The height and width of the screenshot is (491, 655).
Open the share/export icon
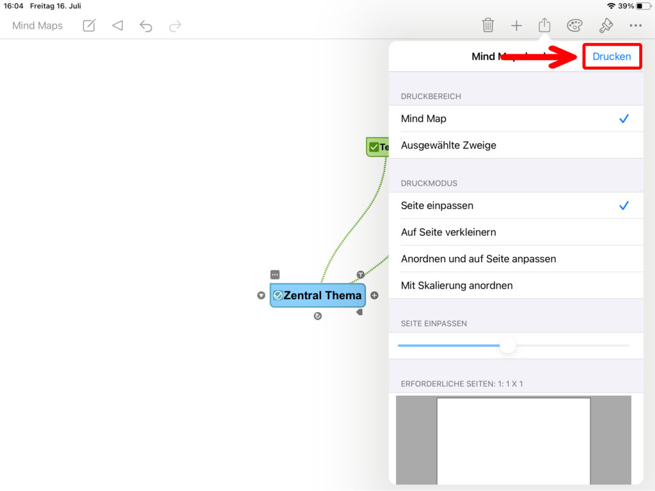(x=544, y=25)
